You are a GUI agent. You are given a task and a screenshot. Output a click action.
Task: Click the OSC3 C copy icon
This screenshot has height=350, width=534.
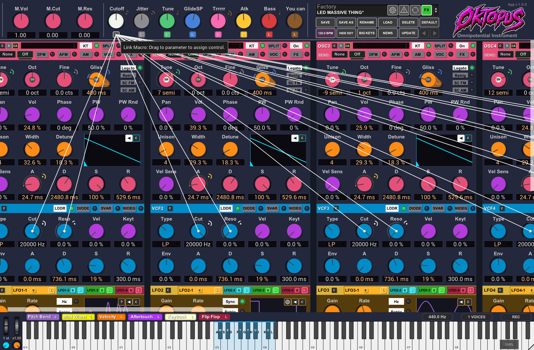(335, 46)
